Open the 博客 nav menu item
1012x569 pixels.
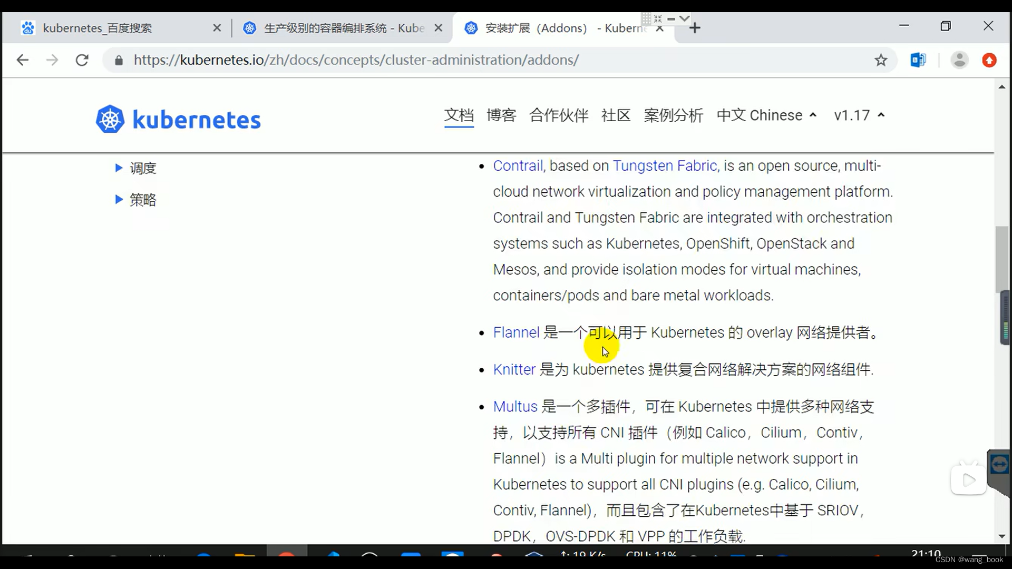(501, 115)
